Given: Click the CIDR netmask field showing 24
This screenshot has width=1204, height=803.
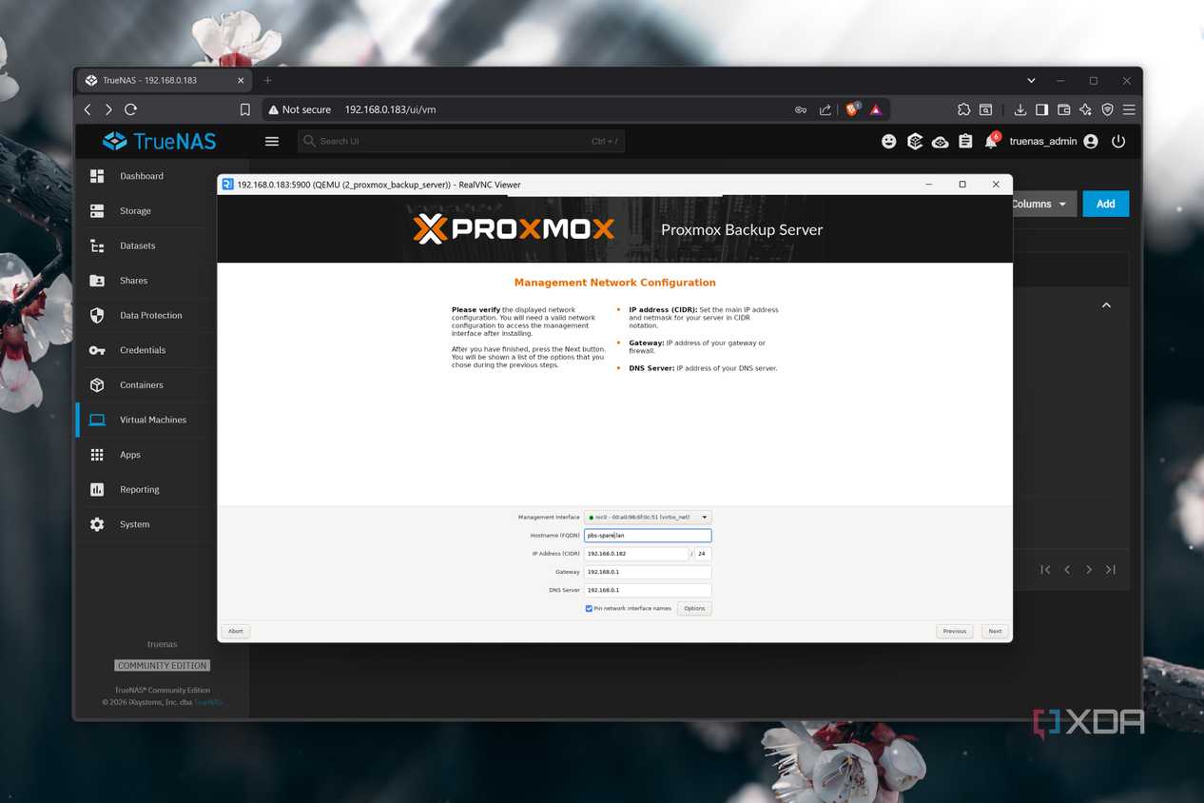Looking at the screenshot, I should pos(703,554).
